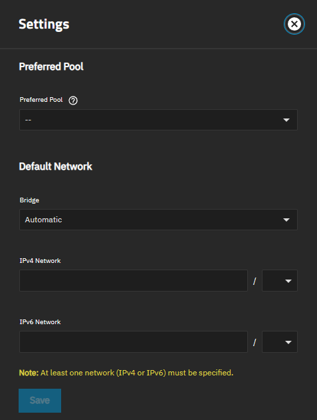Click the IPv4 Network label
The width and height of the screenshot is (317, 420).
40,261
